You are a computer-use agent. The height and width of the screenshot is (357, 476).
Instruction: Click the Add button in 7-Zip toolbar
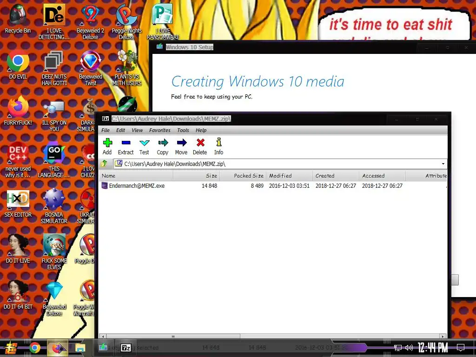tap(107, 146)
